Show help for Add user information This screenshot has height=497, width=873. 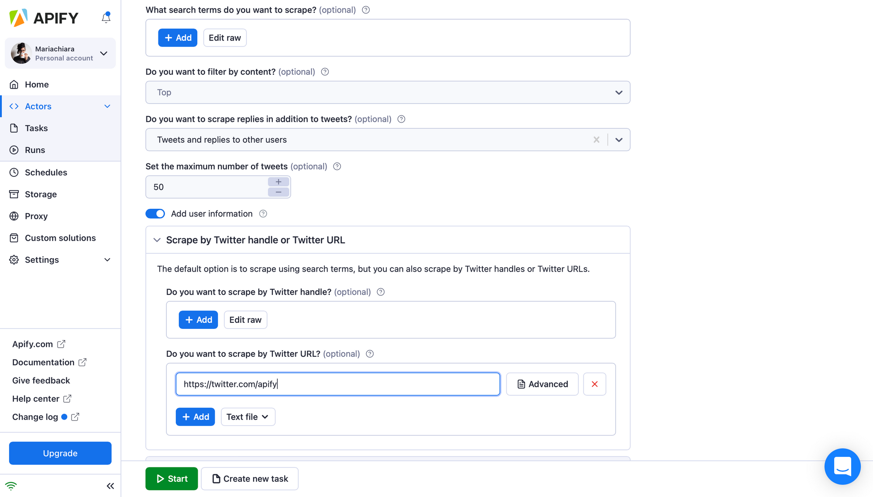tap(263, 214)
